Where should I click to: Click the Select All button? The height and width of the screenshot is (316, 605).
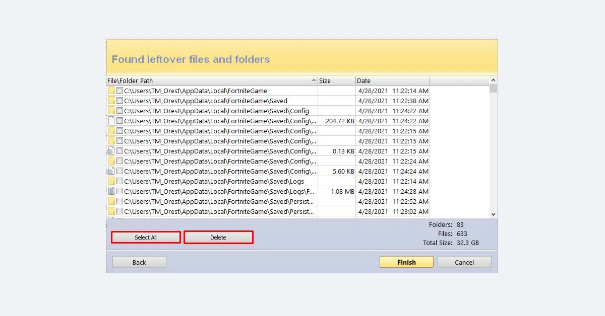[146, 238]
